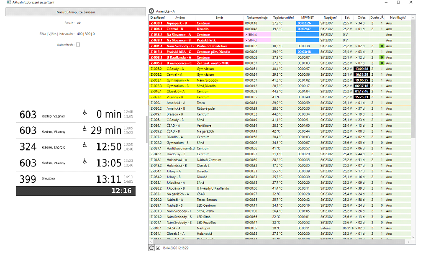Screen dimensions: 428x254
Task: Sort by the ID zařízení column header
Action: click(x=157, y=18)
